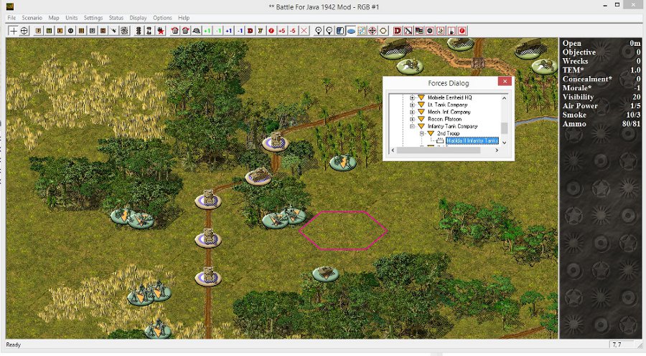The height and width of the screenshot is (356, 646).
Task: Click the red X delete toolbar icon
Action: pyautogui.click(x=304, y=31)
